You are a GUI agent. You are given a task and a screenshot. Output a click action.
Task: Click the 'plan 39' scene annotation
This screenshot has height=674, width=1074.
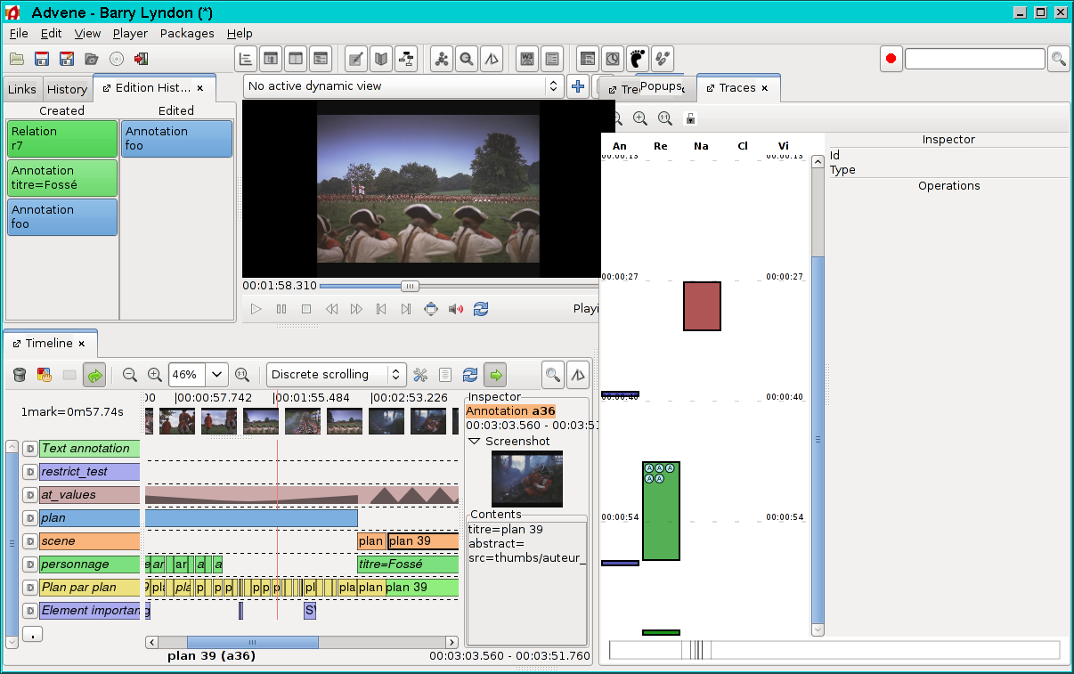pyautogui.click(x=423, y=541)
